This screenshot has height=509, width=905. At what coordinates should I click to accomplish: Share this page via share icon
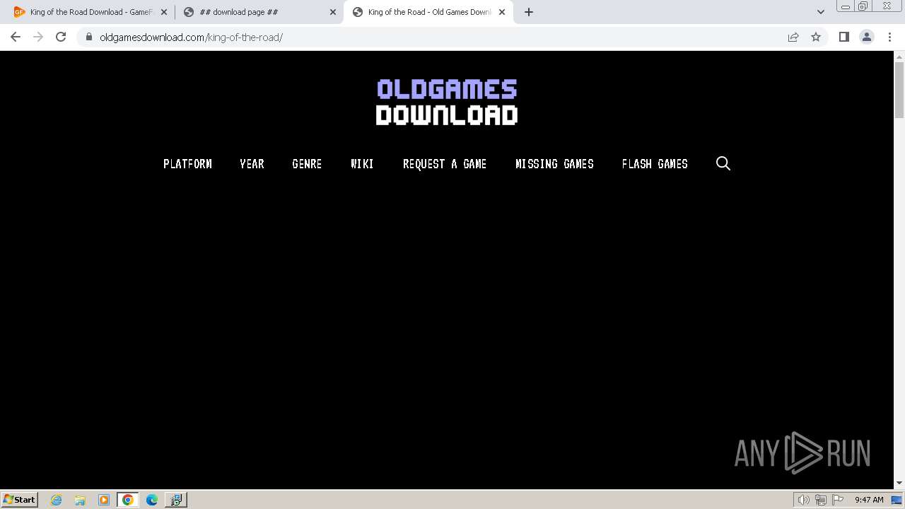pyautogui.click(x=793, y=37)
